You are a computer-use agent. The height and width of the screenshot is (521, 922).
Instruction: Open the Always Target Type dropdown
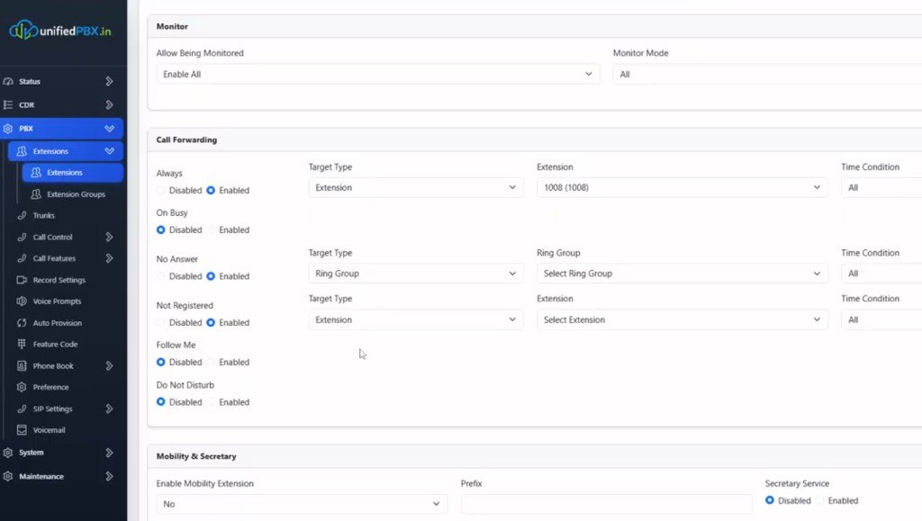pyautogui.click(x=416, y=187)
